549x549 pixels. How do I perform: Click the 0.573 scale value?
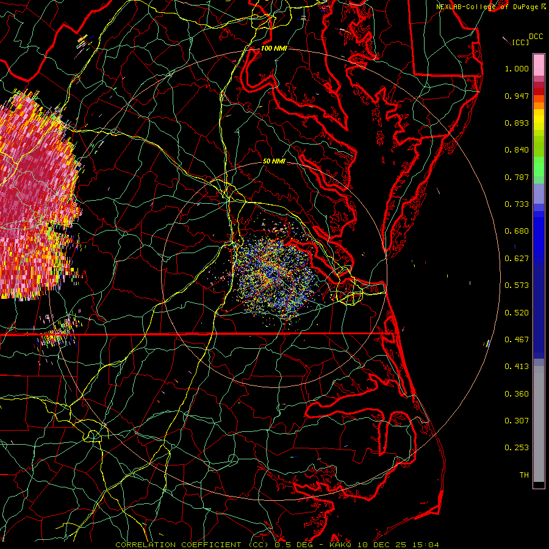point(517,285)
